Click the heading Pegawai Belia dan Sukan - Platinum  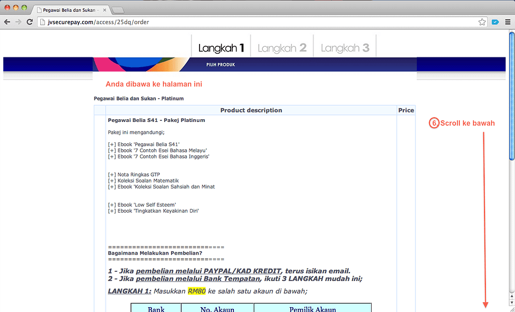click(x=138, y=99)
